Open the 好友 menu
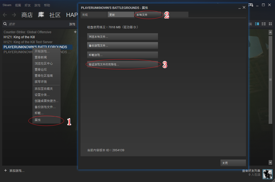275x182 pixels. (28, 5)
